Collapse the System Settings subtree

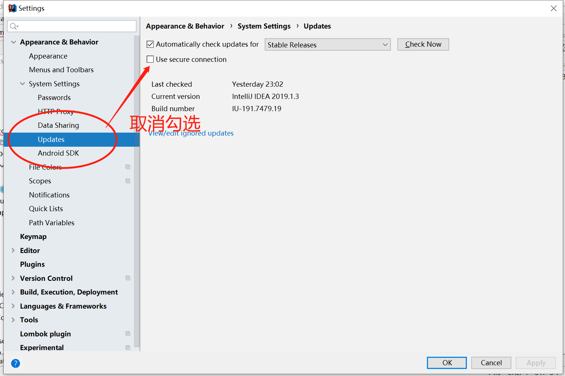click(x=22, y=84)
